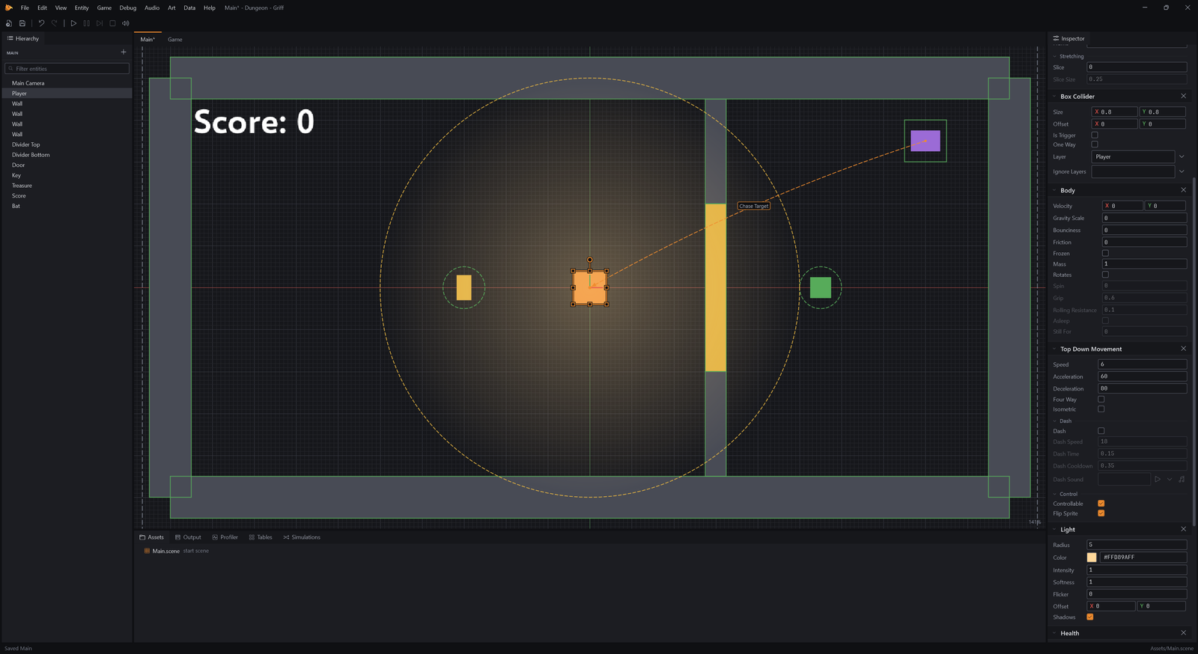
Task: Click the first icon on the toolbar
Action: point(9,23)
